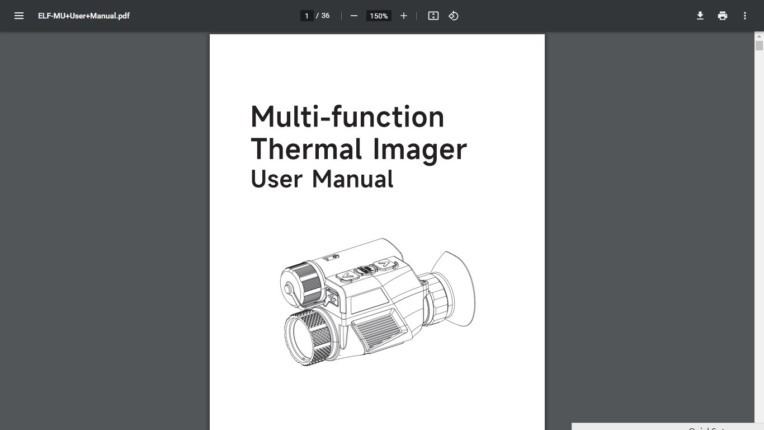Click the 150% zoom level field
The height and width of the screenshot is (430, 764).
click(x=379, y=16)
